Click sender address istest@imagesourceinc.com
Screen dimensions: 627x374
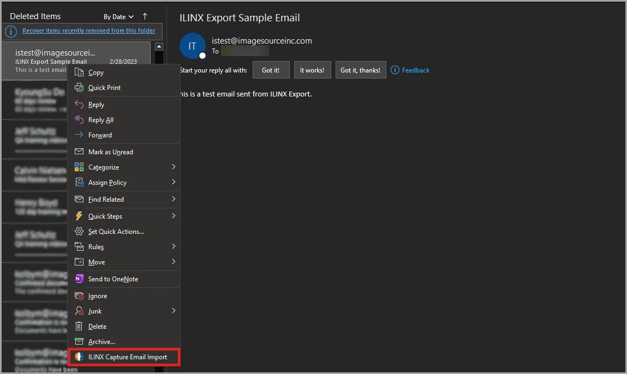coord(261,41)
